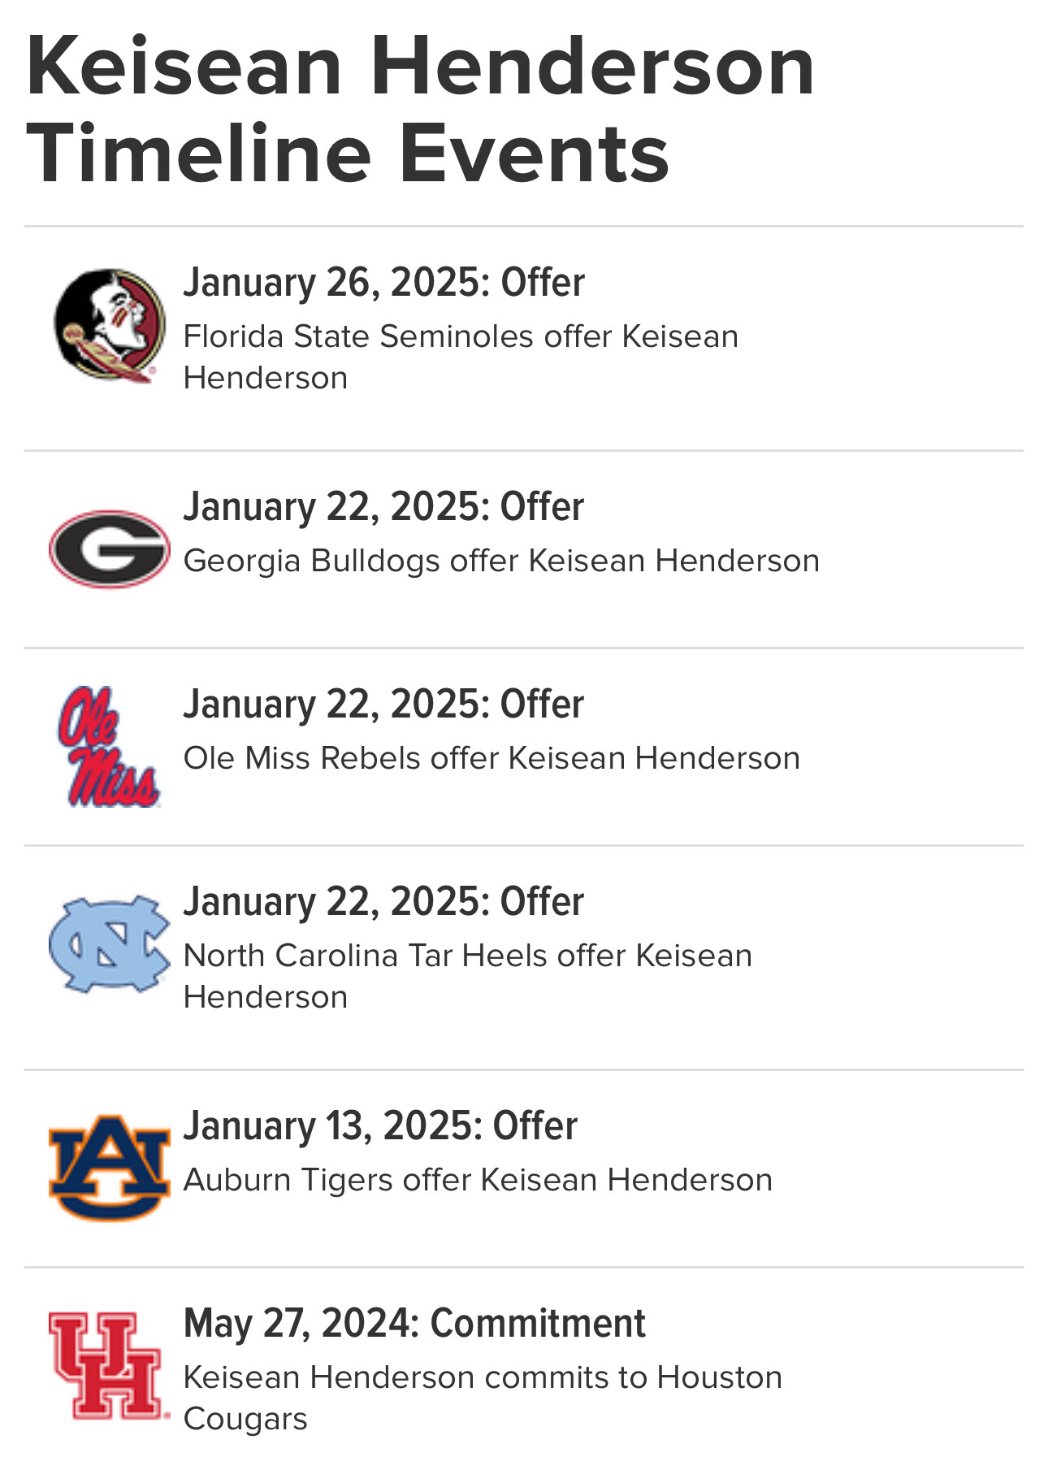The width and height of the screenshot is (1048, 1483).
Task: Click the Auburn Tigers AU logo
Action: coord(110,1168)
